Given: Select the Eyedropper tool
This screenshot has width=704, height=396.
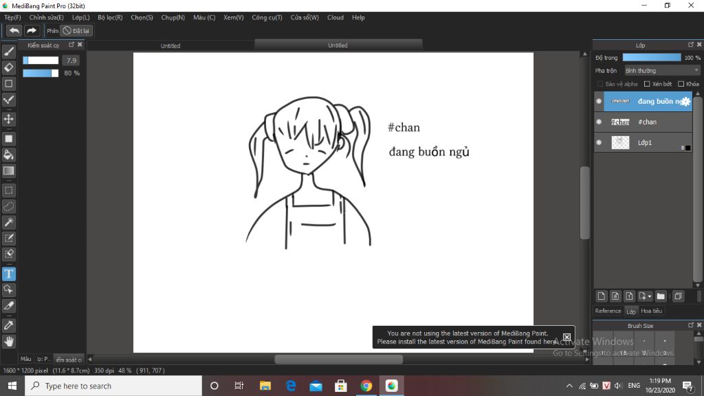Looking at the screenshot, I should 8,325.
